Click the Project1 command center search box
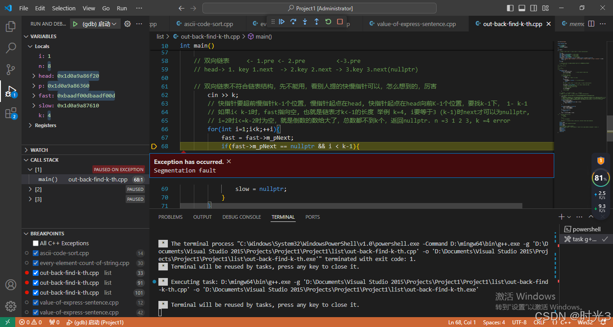This screenshot has width=613, height=327. tap(320, 8)
